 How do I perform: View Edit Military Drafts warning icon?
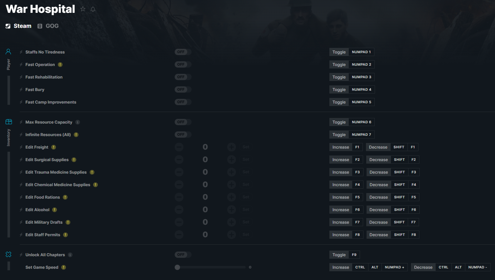point(68,222)
